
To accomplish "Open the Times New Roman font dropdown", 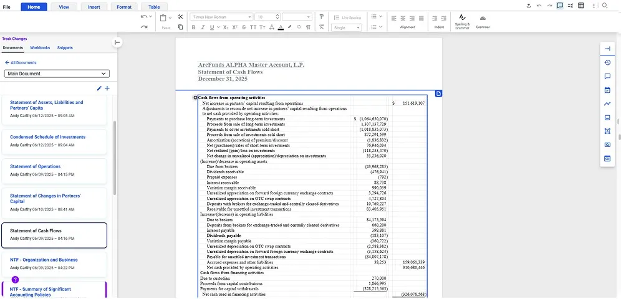I will click(221, 17).
